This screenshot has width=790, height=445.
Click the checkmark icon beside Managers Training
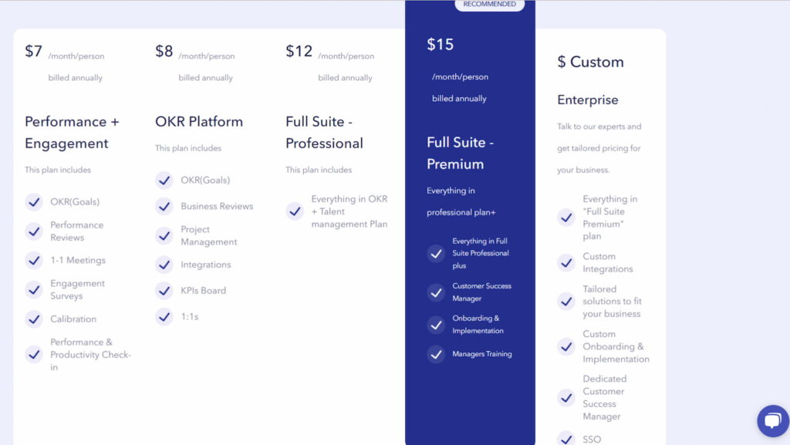click(436, 354)
